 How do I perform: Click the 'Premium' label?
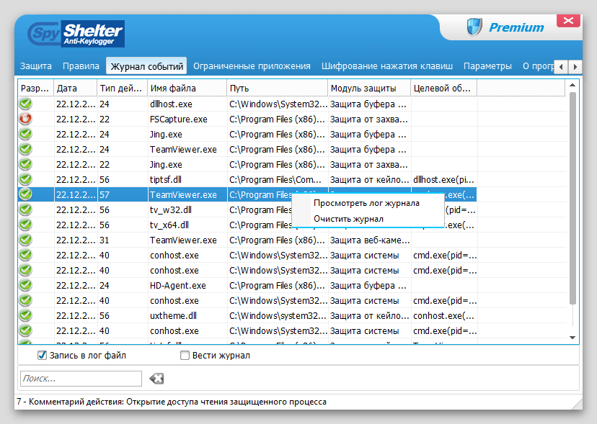coord(516,27)
